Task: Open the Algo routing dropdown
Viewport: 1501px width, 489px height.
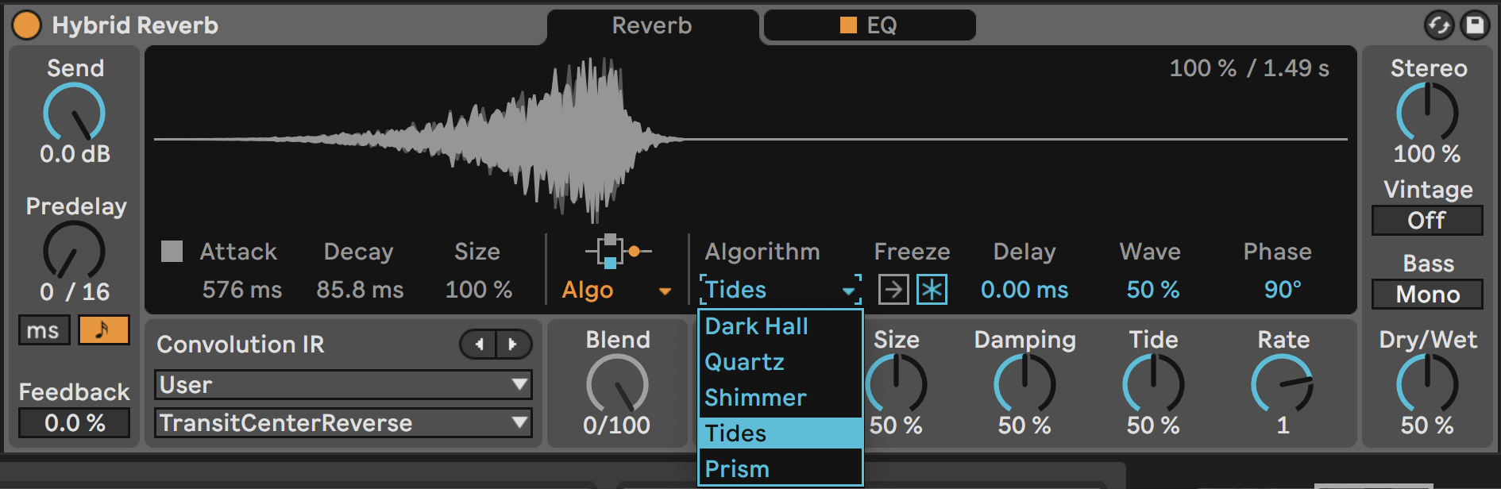Action: (617, 291)
